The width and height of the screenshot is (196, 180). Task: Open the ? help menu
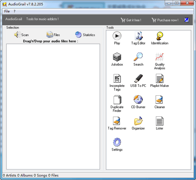tap(14, 11)
